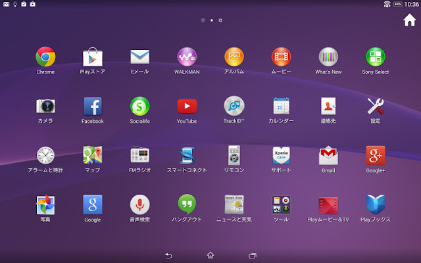Viewport: 421px width, 263px height.
Task: Open the Play Books app
Action: pos(376,204)
